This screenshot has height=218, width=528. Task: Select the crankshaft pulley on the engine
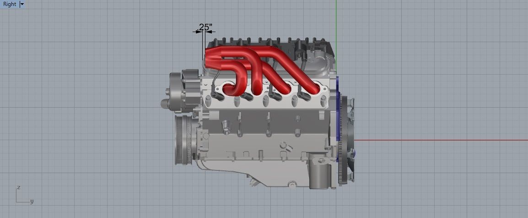(x=183, y=140)
